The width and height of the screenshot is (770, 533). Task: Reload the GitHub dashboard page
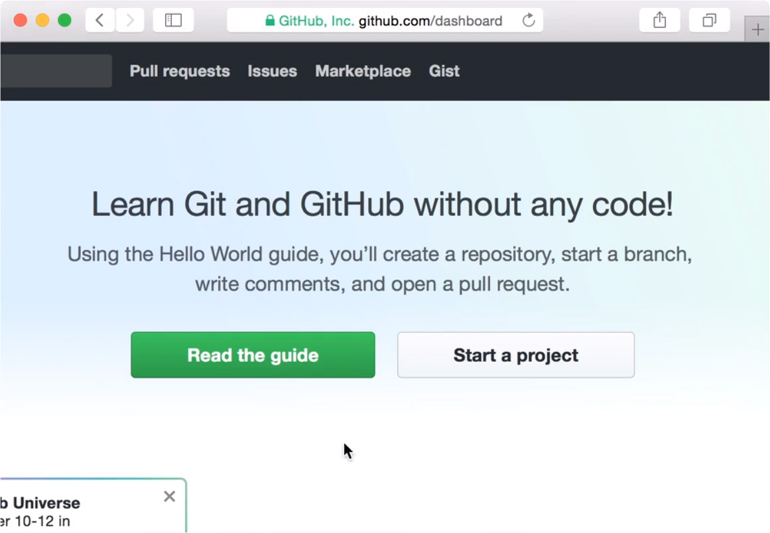[x=529, y=21]
